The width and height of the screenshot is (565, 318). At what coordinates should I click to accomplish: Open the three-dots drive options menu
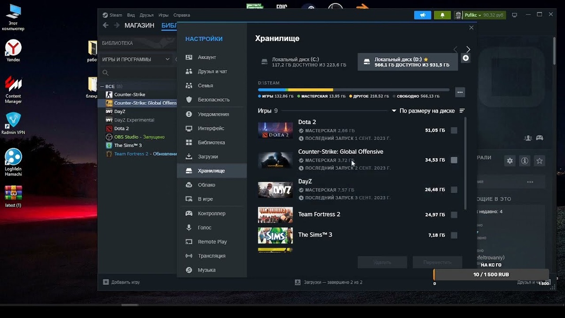coord(460,92)
